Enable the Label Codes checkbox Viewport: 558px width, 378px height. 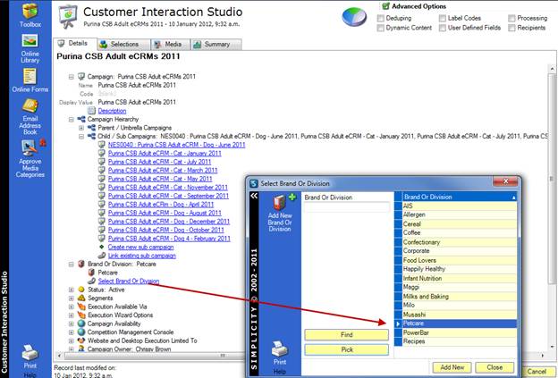[x=443, y=18]
